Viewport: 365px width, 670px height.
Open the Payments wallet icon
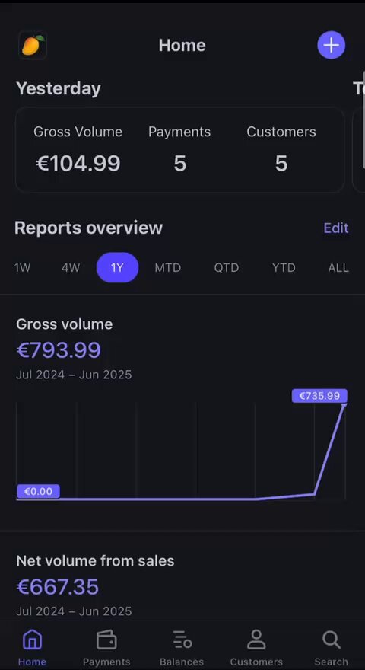coord(106,640)
